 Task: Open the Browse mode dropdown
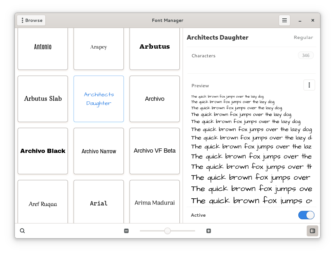tap(31, 20)
